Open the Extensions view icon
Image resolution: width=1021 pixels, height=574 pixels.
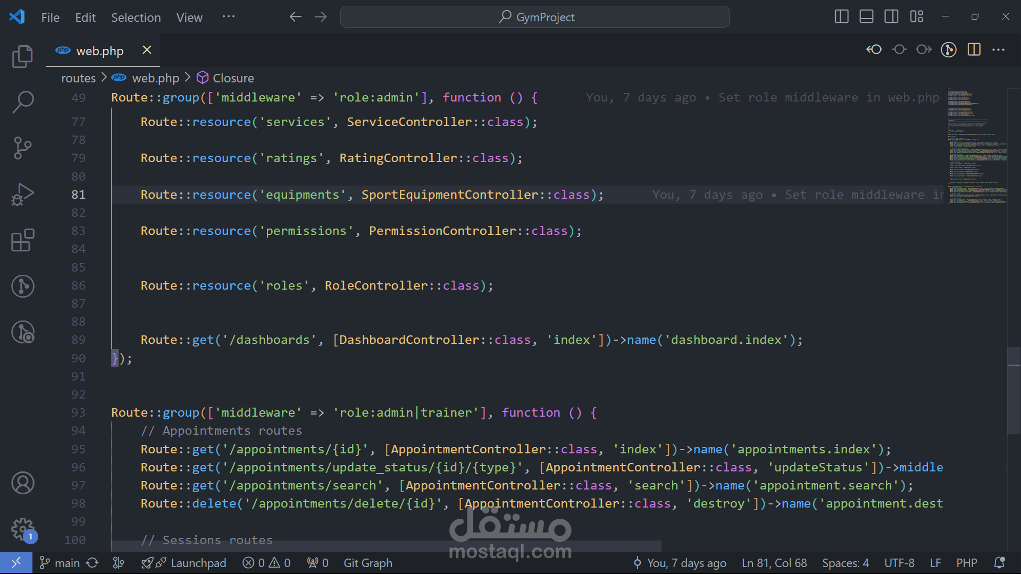22,240
